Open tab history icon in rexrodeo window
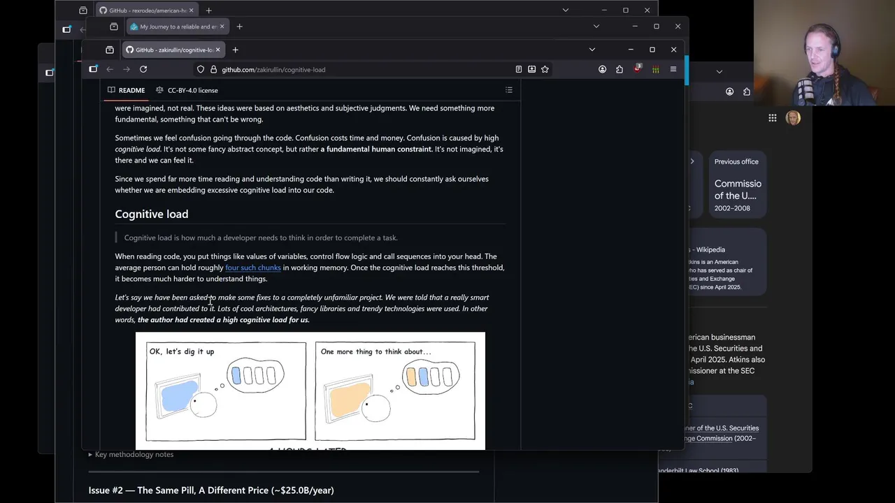Image resolution: width=895 pixels, height=503 pixels. [x=83, y=10]
